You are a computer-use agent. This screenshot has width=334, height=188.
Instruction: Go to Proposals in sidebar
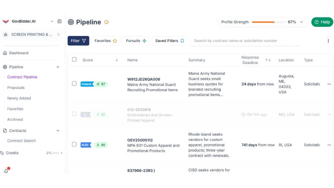[16, 88]
